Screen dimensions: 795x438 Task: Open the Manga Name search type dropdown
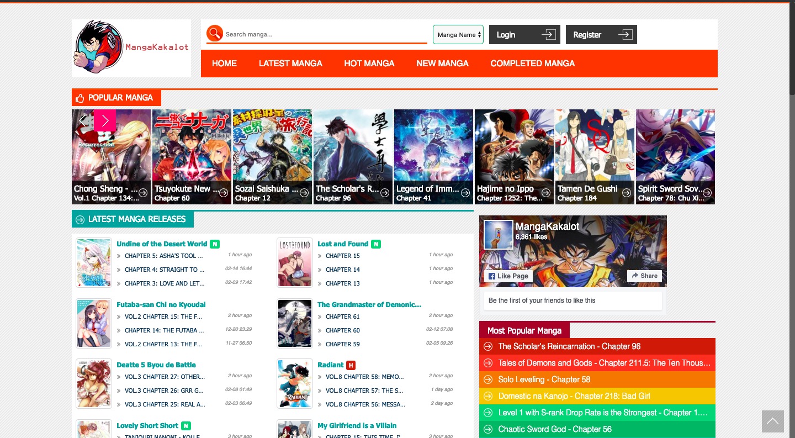click(x=458, y=34)
